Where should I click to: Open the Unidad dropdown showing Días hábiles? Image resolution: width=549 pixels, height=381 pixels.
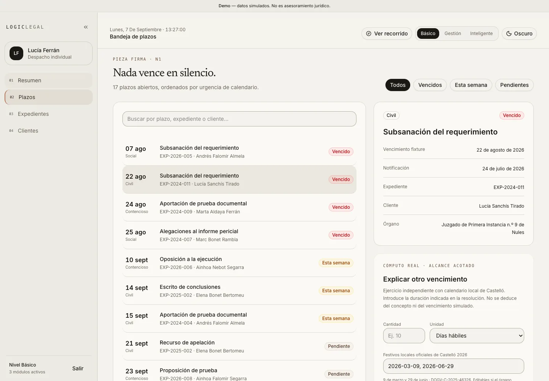click(x=477, y=336)
